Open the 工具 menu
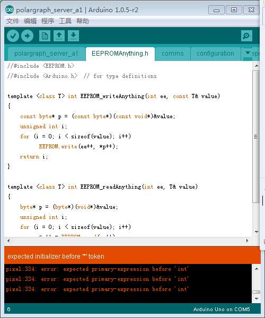This screenshot has width=265, height=318. [x=65, y=21]
